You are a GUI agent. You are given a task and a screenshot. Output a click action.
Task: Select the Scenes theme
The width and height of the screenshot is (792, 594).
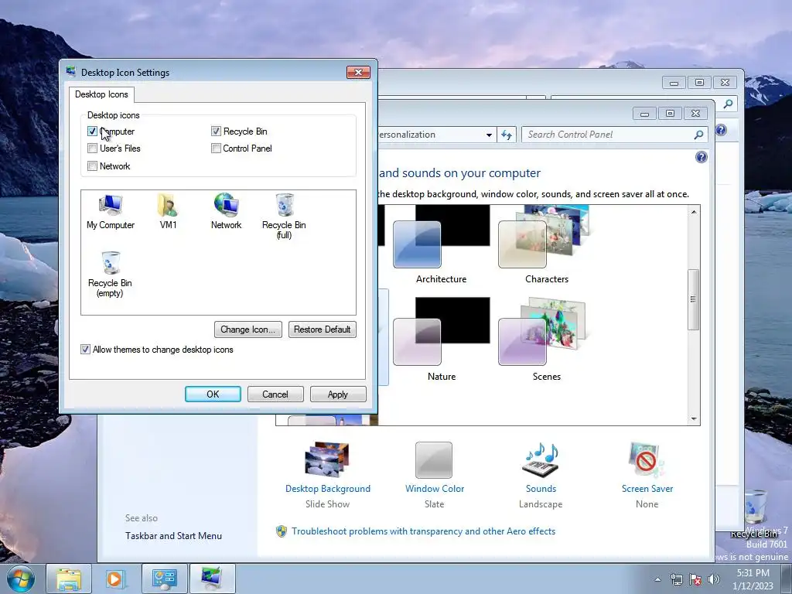(547, 340)
